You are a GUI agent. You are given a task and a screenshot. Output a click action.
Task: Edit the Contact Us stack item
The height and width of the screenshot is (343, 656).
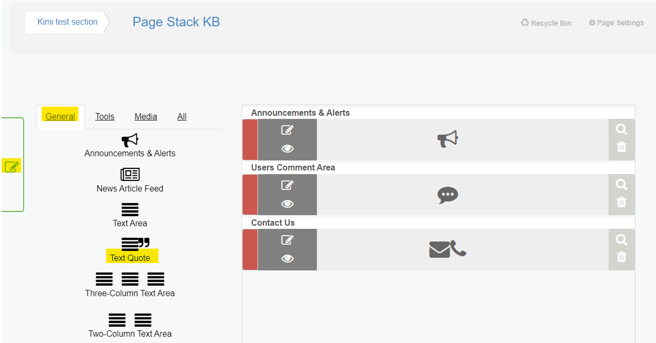coord(287,240)
